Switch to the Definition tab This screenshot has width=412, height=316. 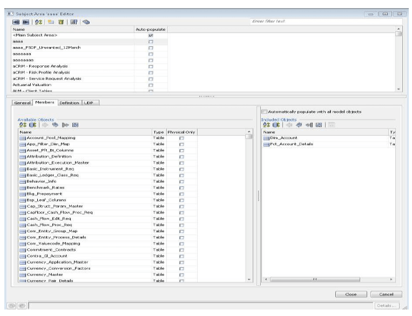coord(69,103)
